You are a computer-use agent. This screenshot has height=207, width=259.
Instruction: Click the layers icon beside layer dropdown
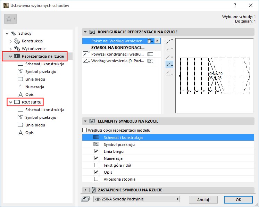[85, 199]
